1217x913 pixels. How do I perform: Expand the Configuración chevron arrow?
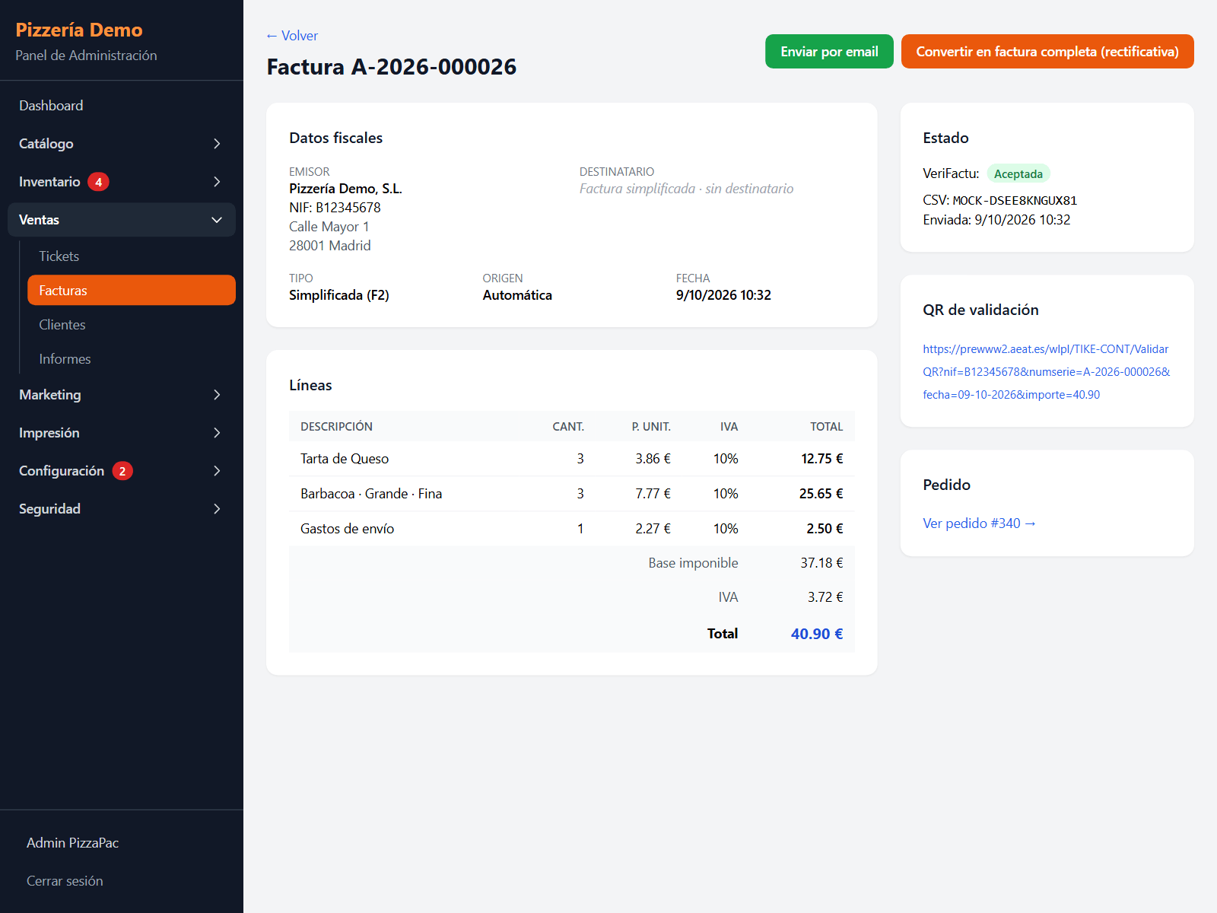(x=217, y=471)
